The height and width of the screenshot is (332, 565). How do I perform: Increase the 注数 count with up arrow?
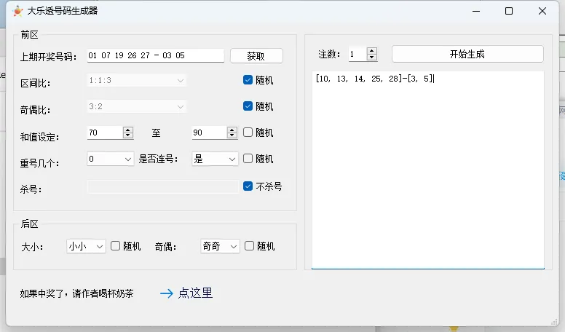pos(372,51)
